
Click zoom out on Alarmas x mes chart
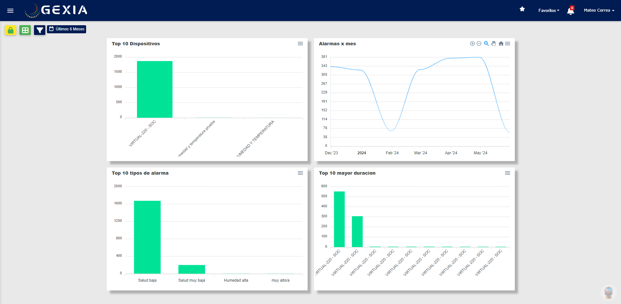pyautogui.click(x=479, y=43)
